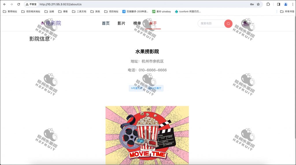Open the 博客 bookmark folder
296x165 pixels.
63,12
